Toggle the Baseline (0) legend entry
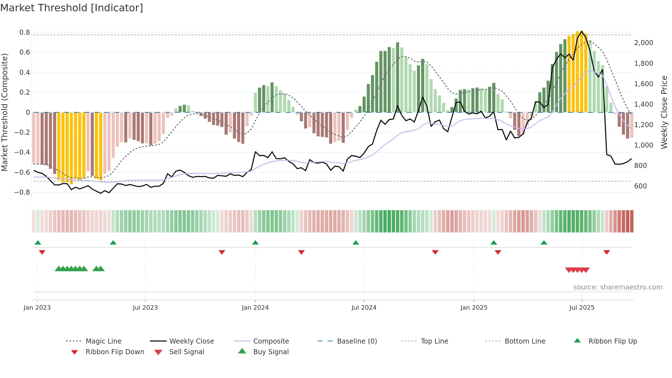Image resolution: width=672 pixels, height=378 pixels. 347,341
